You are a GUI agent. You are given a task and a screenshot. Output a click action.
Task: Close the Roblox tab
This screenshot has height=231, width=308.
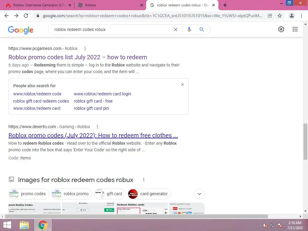click(142, 5)
